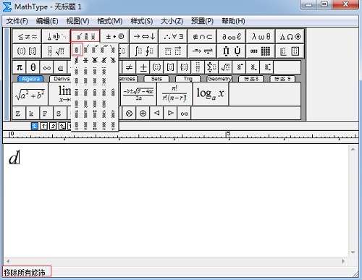This screenshot has width=362, height=280.
Task: Switch to the Trig tab
Action: coord(188,79)
